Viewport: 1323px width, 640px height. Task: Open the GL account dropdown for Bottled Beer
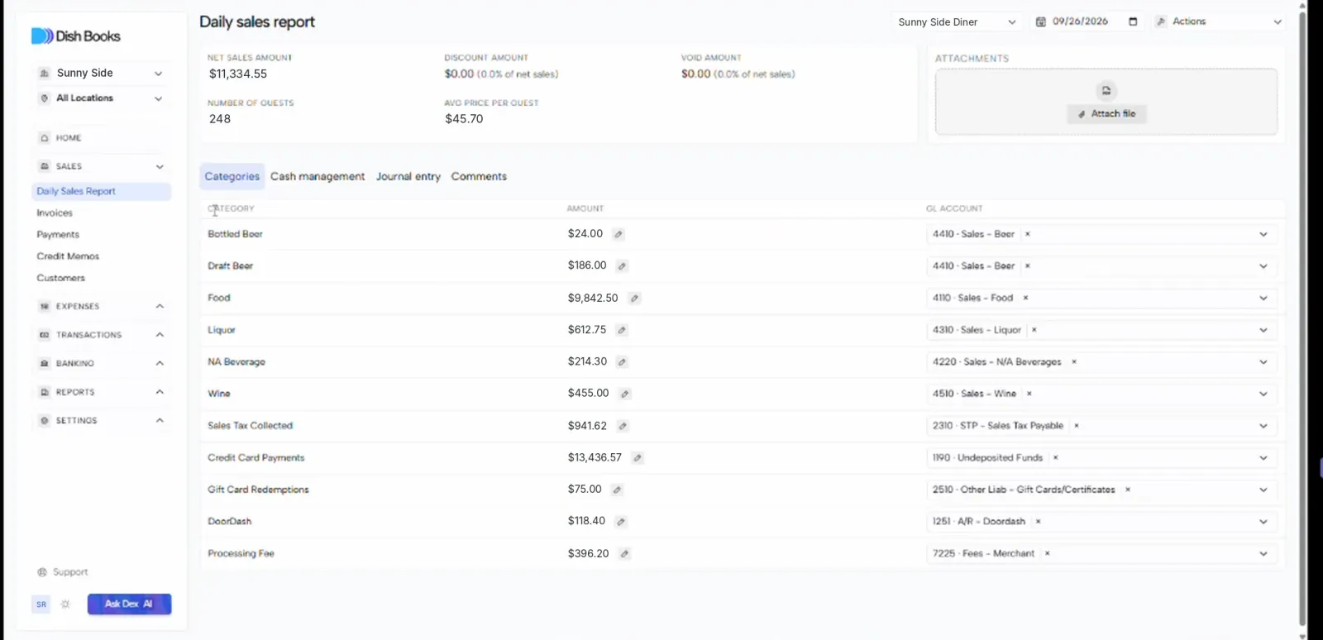click(x=1263, y=234)
